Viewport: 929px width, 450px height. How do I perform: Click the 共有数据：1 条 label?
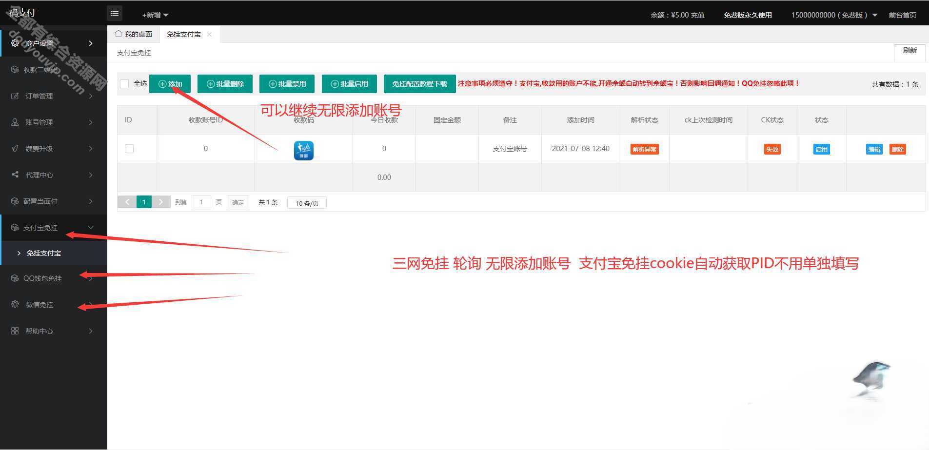pyautogui.click(x=895, y=84)
